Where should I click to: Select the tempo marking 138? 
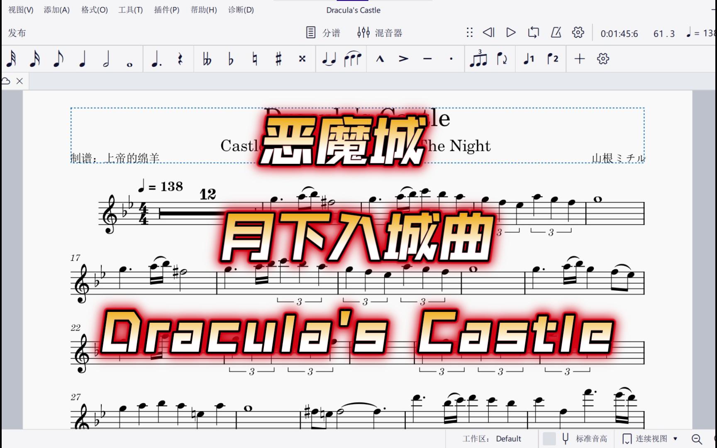pos(160,186)
